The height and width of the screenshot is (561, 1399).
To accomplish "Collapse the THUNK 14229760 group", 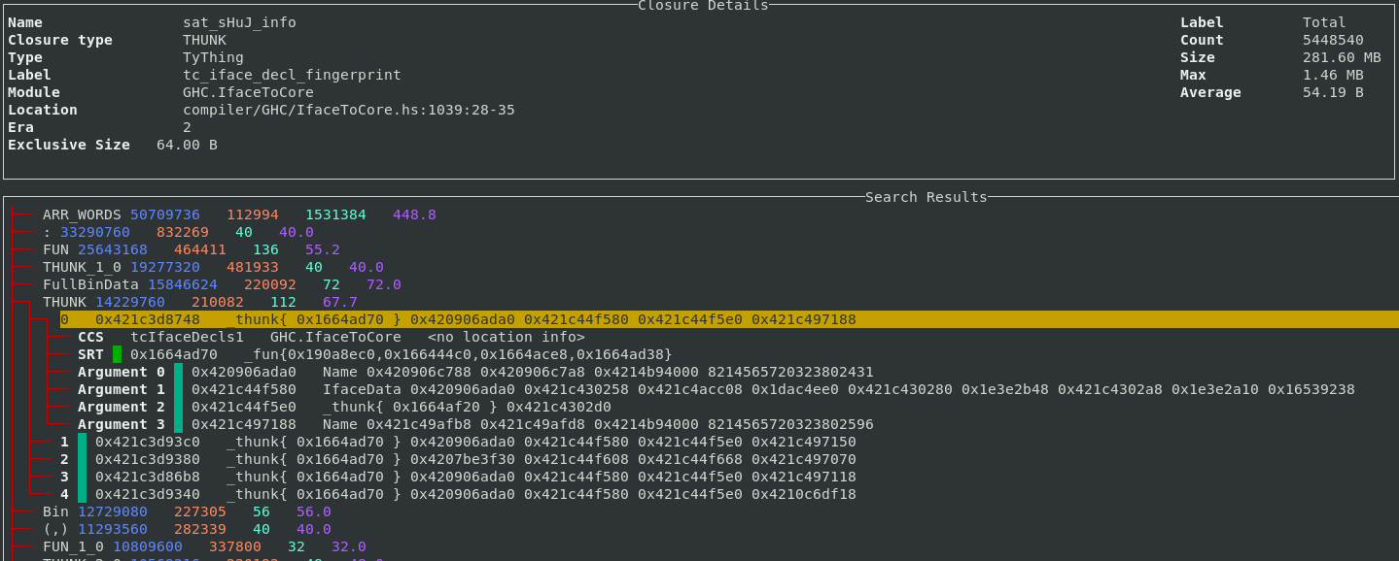I will [x=65, y=302].
